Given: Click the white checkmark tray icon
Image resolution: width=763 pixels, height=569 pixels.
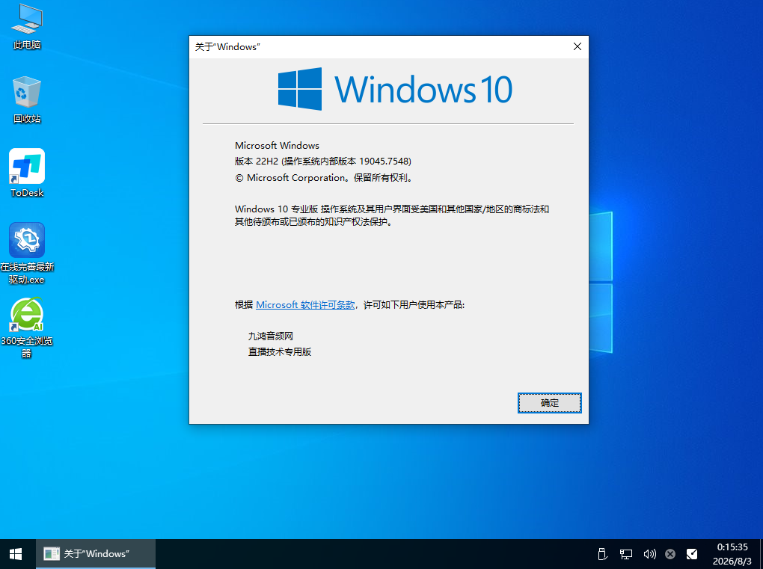Looking at the screenshot, I should (691, 554).
